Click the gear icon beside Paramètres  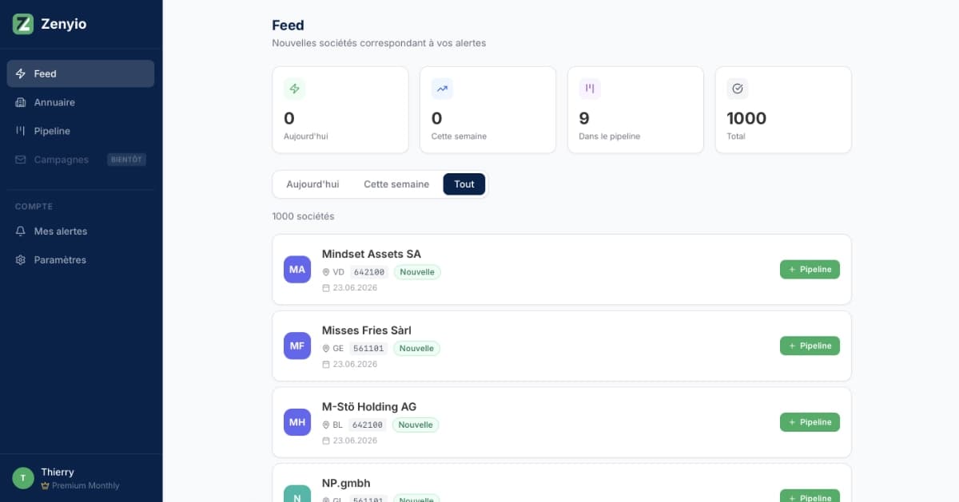(21, 260)
